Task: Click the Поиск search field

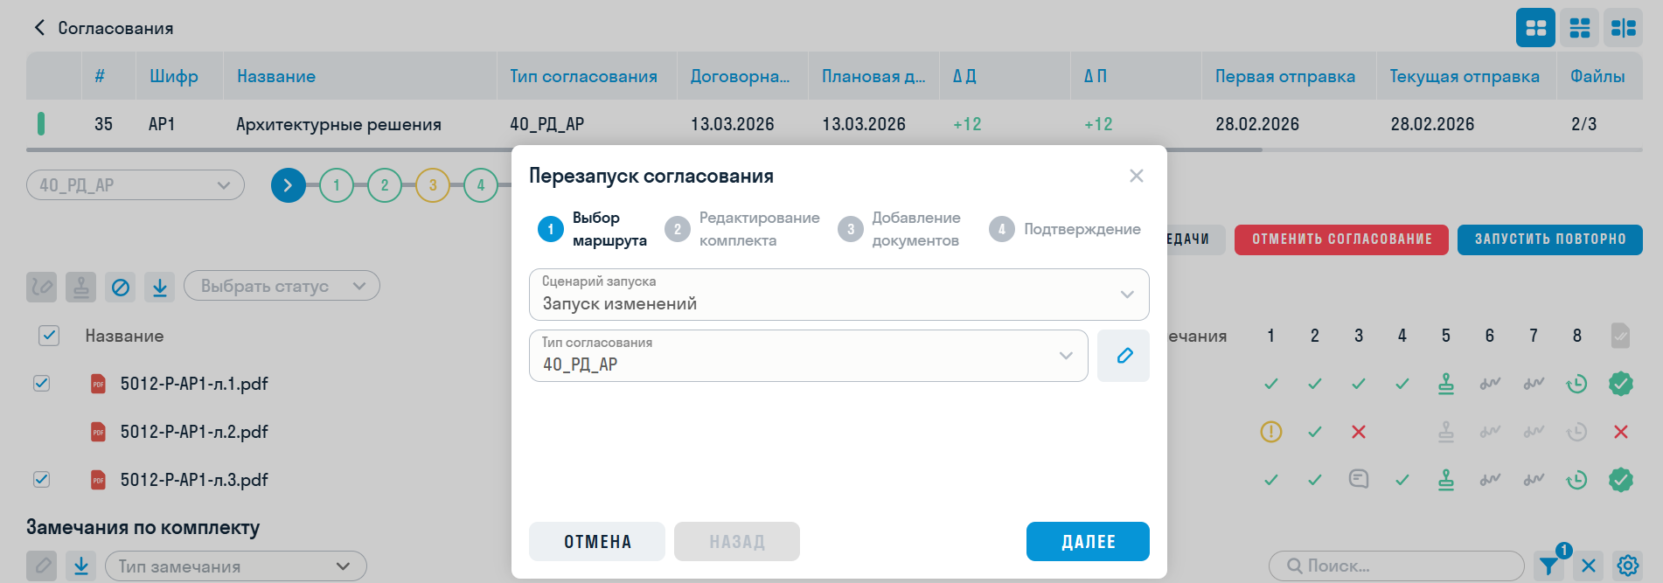Action: tap(1396, 566)
